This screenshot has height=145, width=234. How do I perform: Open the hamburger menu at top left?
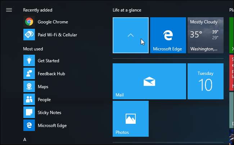(9, 10)
